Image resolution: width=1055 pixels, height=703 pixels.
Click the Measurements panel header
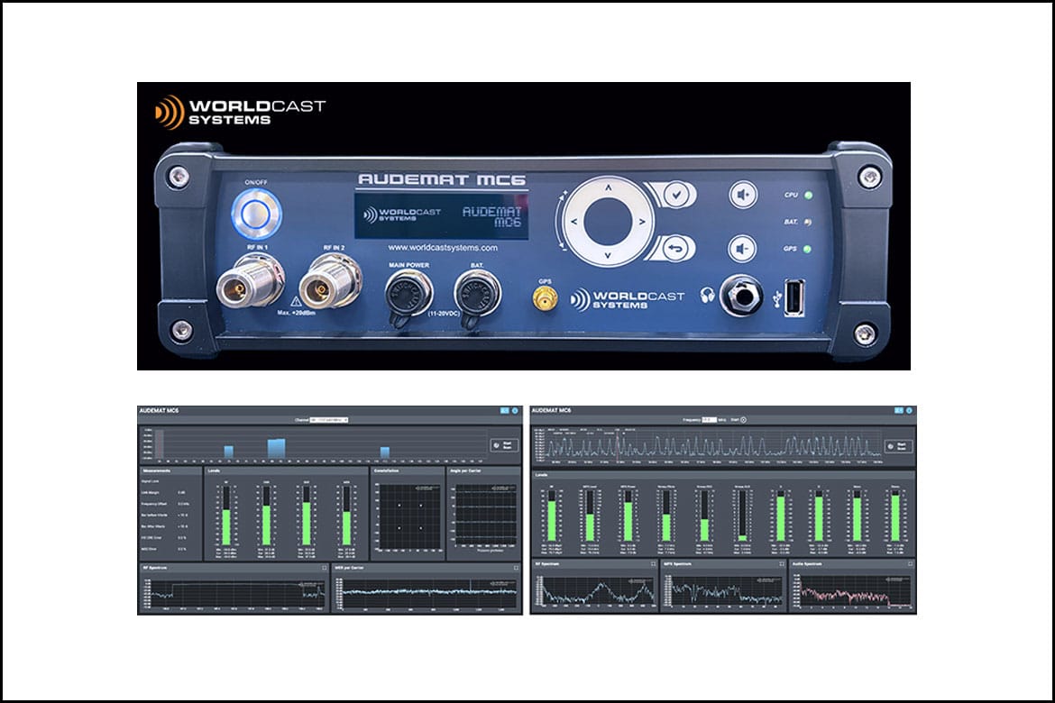tap(171, 470)
